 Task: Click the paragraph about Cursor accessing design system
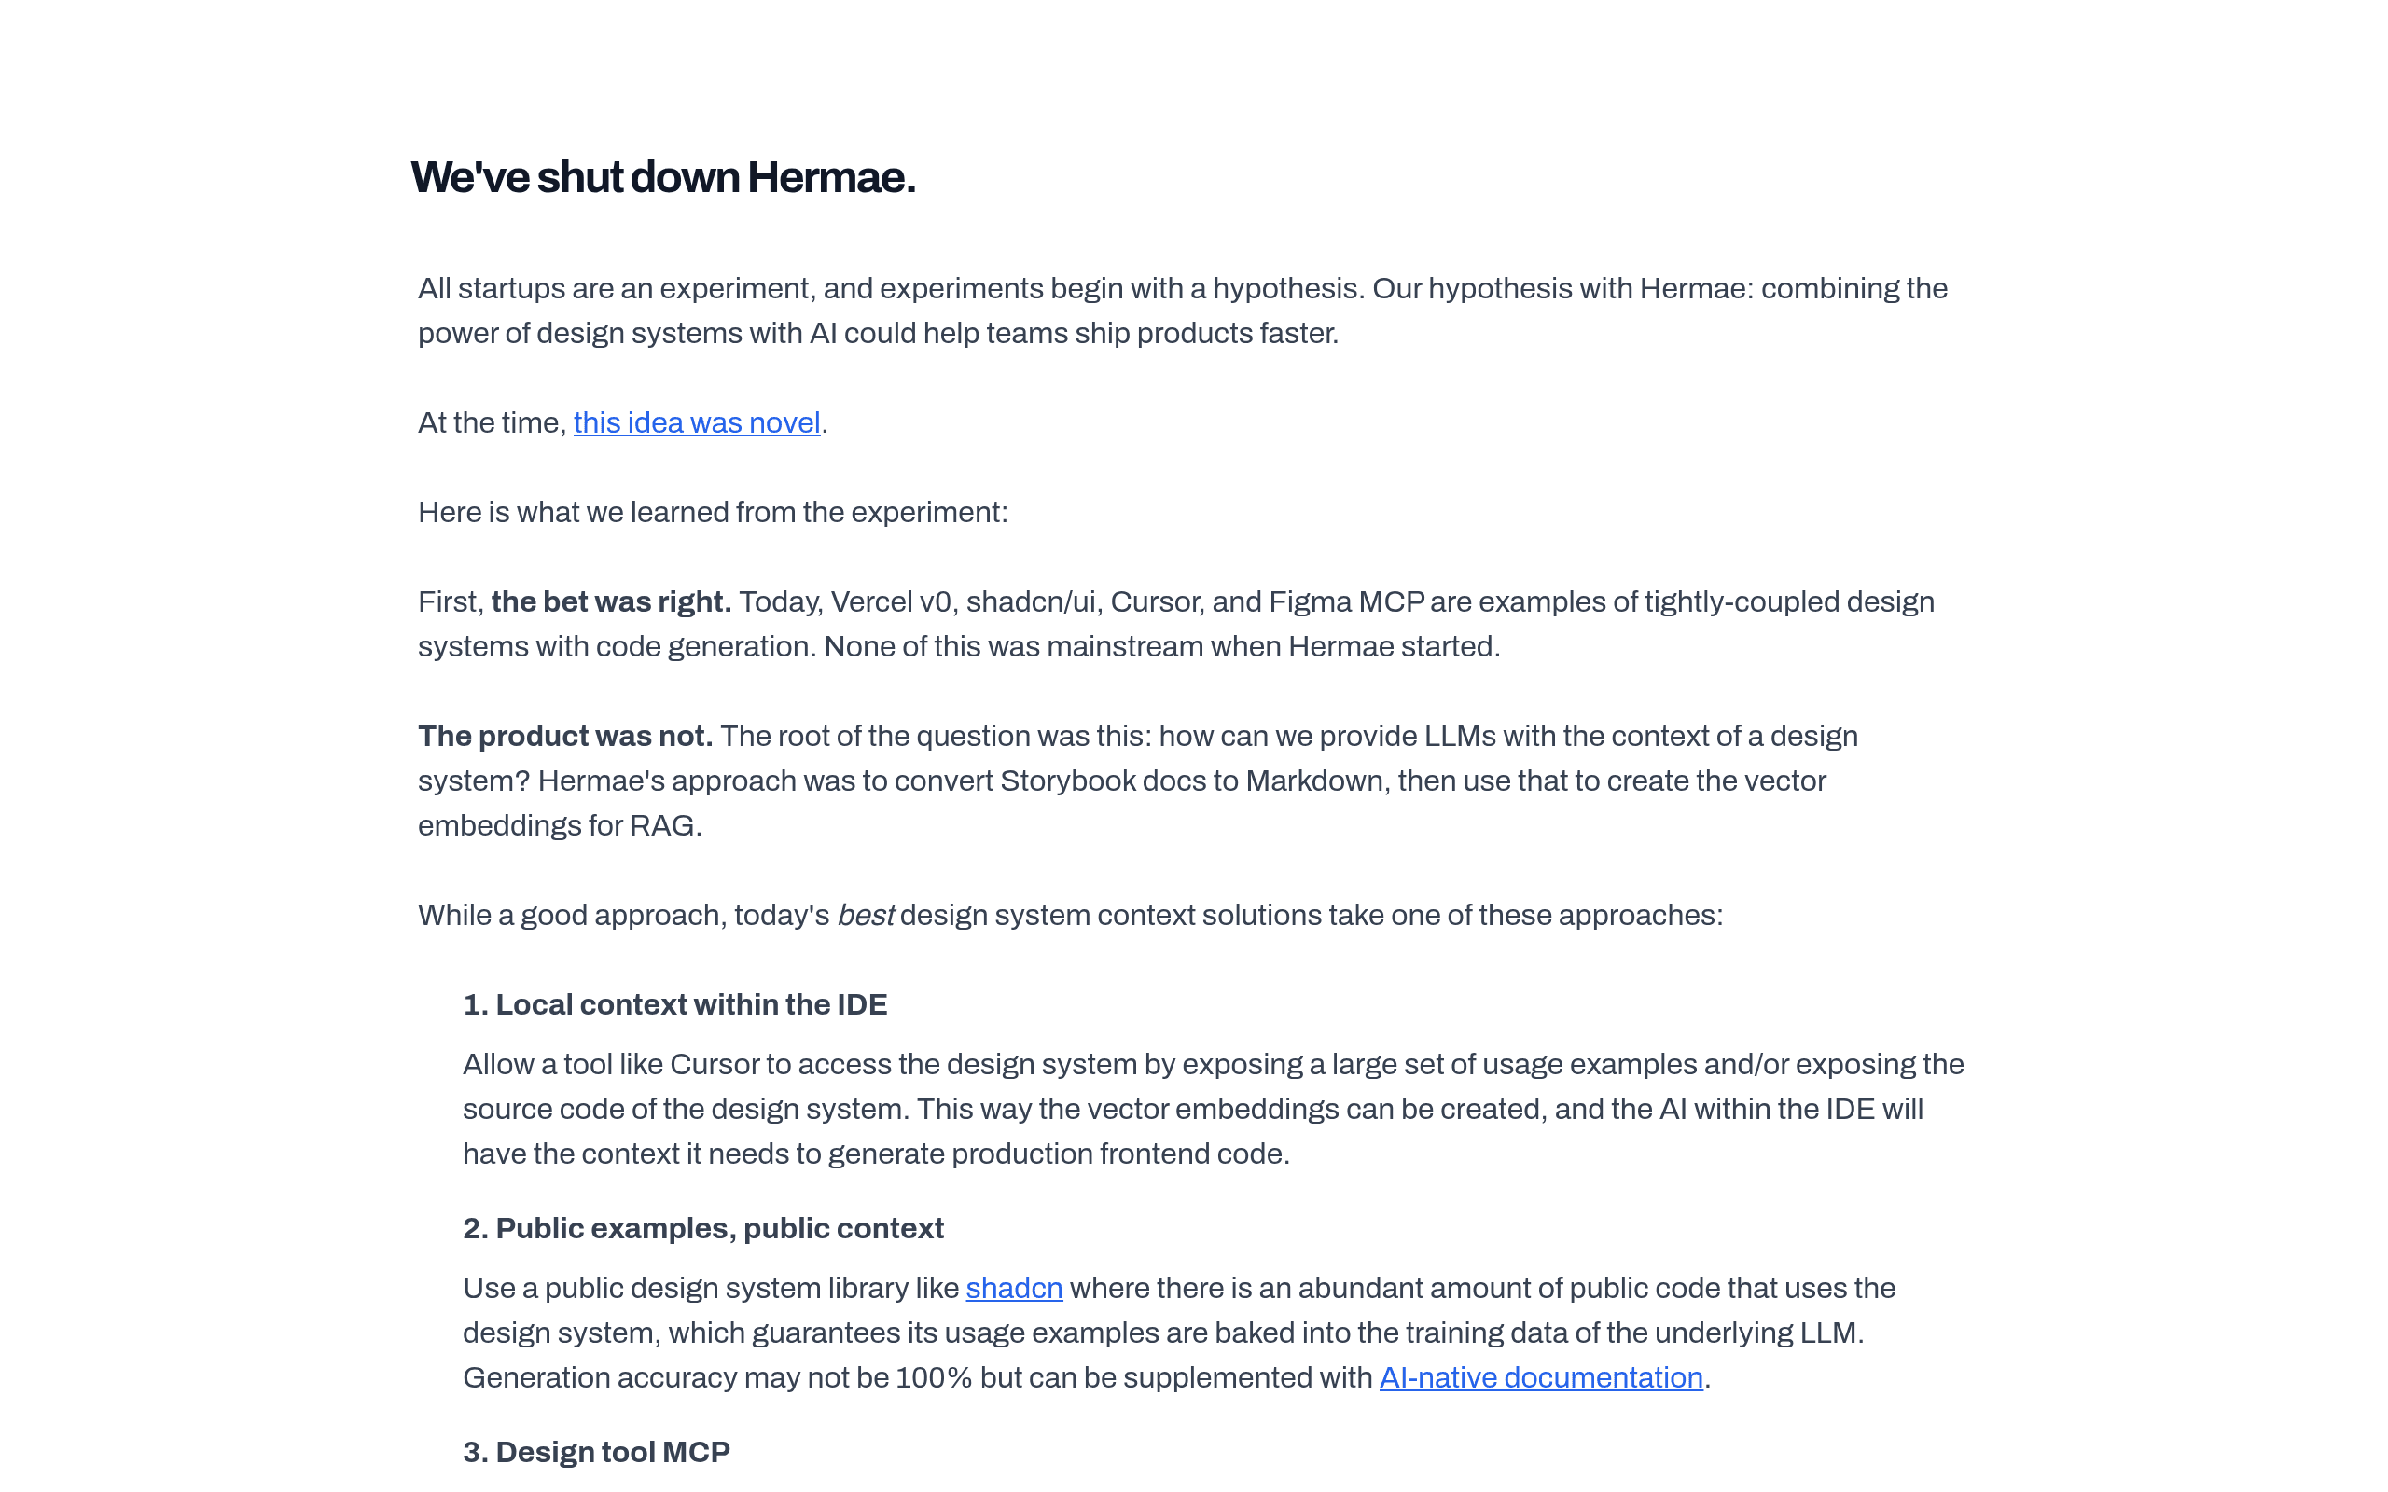[x=1213, y=1109]
